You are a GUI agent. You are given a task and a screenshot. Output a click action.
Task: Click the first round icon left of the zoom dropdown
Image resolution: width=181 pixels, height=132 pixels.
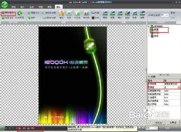click(x=139, y=128)
